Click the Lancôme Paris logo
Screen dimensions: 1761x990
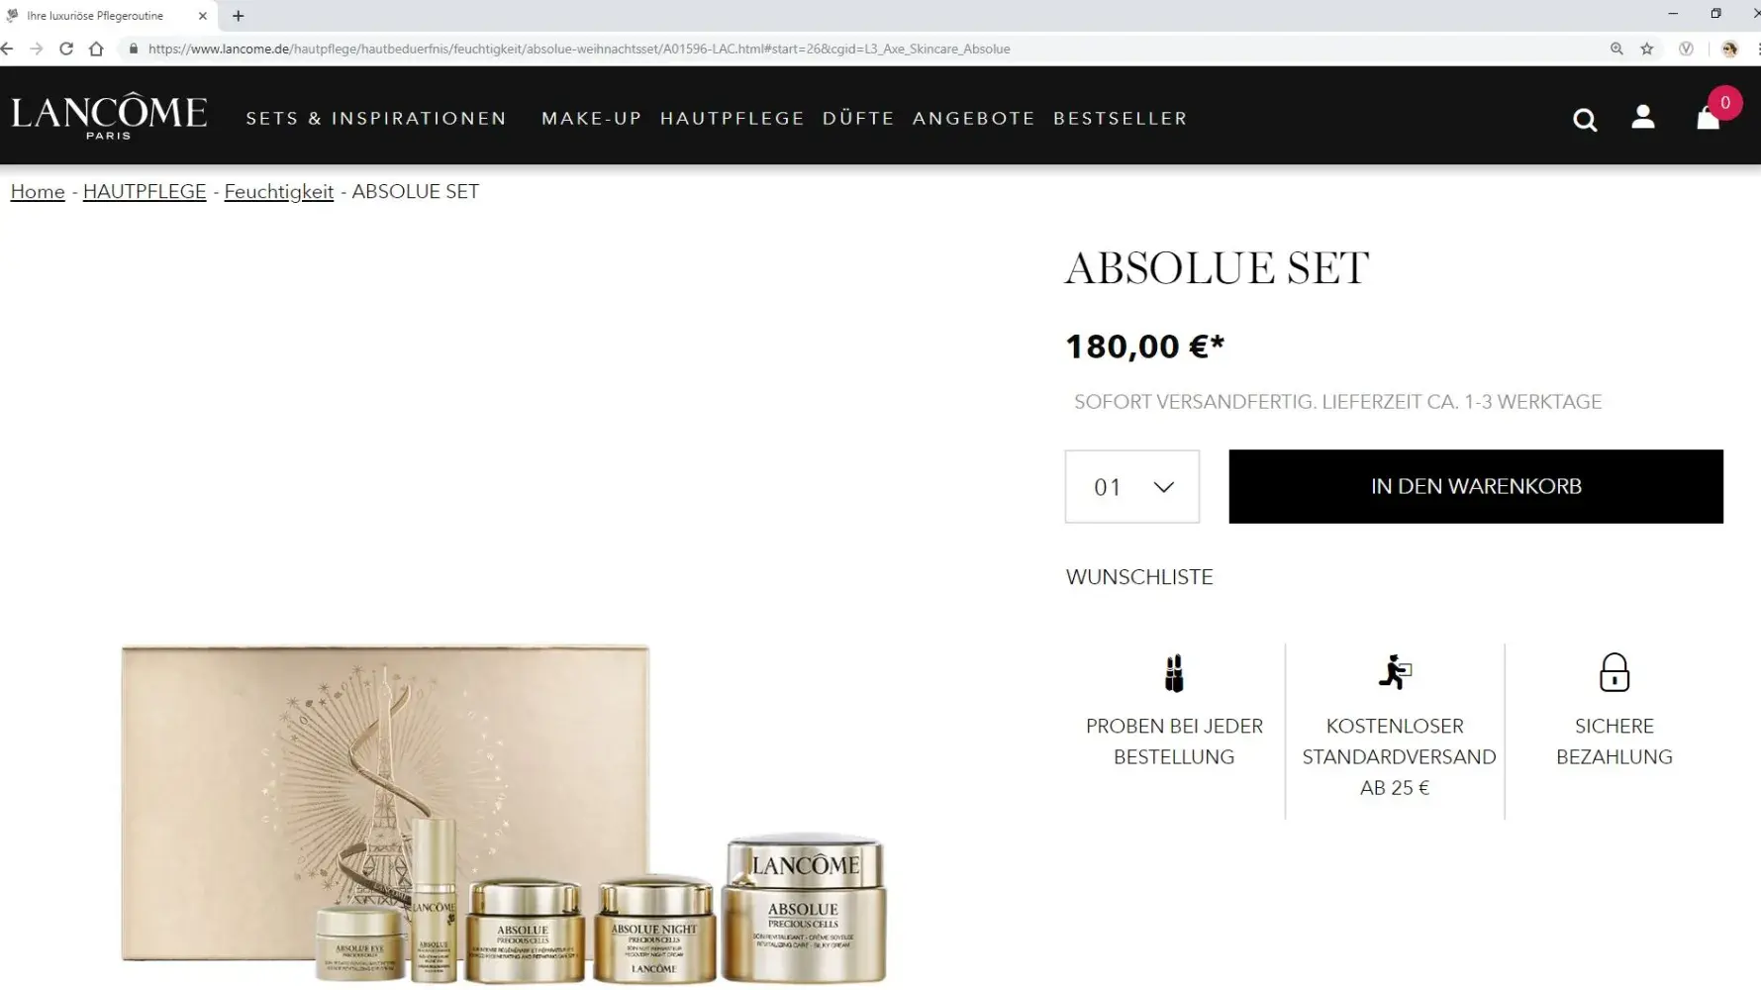coord(109,117)
